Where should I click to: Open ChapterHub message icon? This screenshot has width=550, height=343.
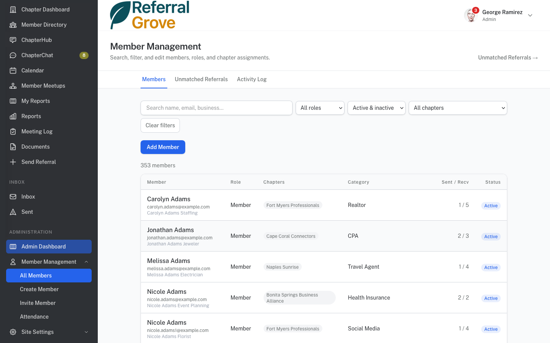tap(13, 40)
